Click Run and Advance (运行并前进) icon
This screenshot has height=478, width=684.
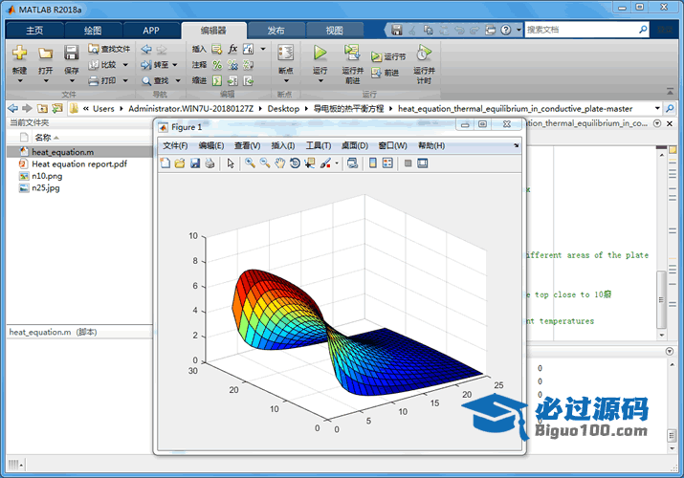pos(352,53)
